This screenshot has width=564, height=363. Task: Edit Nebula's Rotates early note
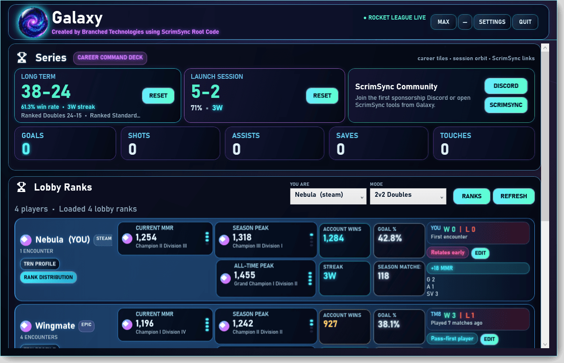480,253
